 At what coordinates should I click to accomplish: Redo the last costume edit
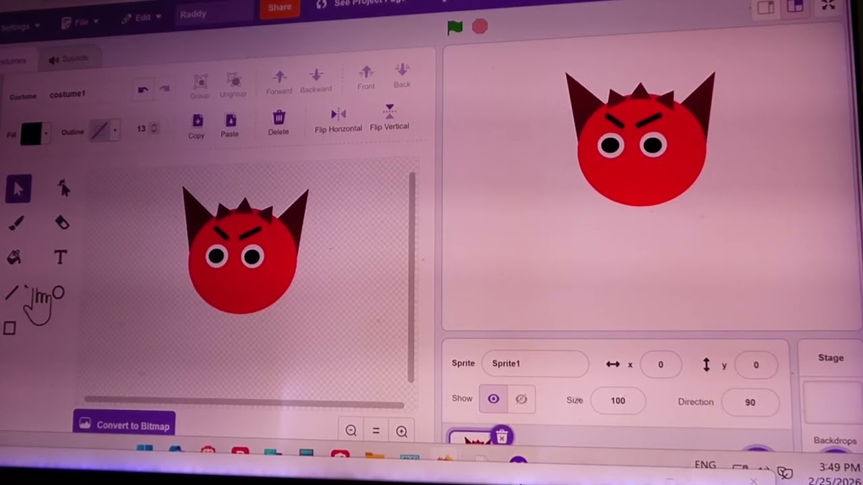[165, 89]
